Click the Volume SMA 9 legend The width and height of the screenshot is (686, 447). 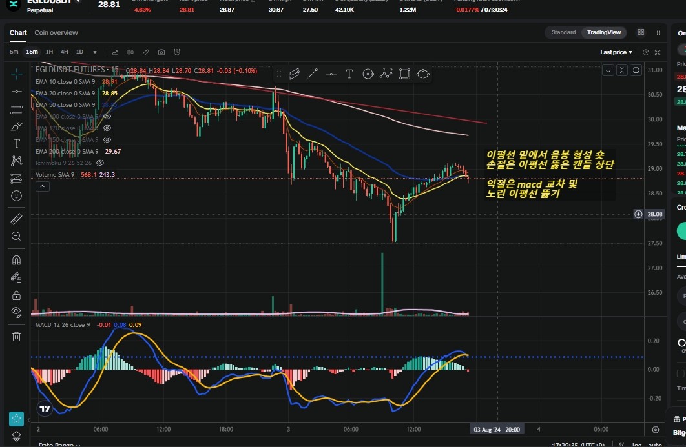pyautogui.click(x=55, y=174)
